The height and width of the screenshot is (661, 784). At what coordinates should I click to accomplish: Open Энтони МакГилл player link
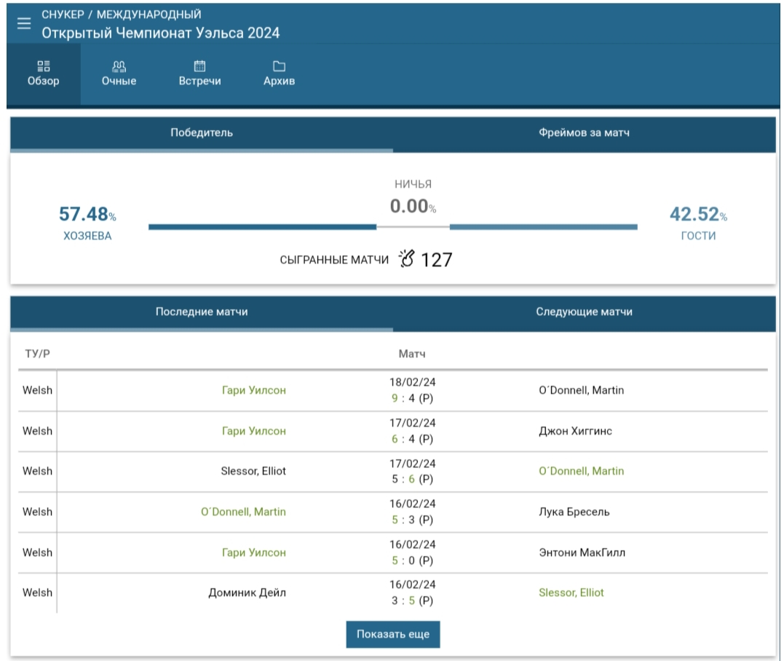click(582, 553)
